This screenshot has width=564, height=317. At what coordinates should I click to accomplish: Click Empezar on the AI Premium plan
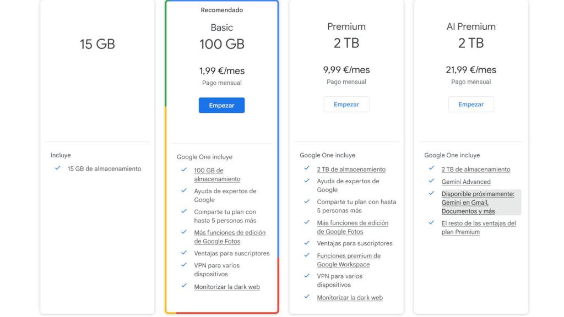(471, 104)
